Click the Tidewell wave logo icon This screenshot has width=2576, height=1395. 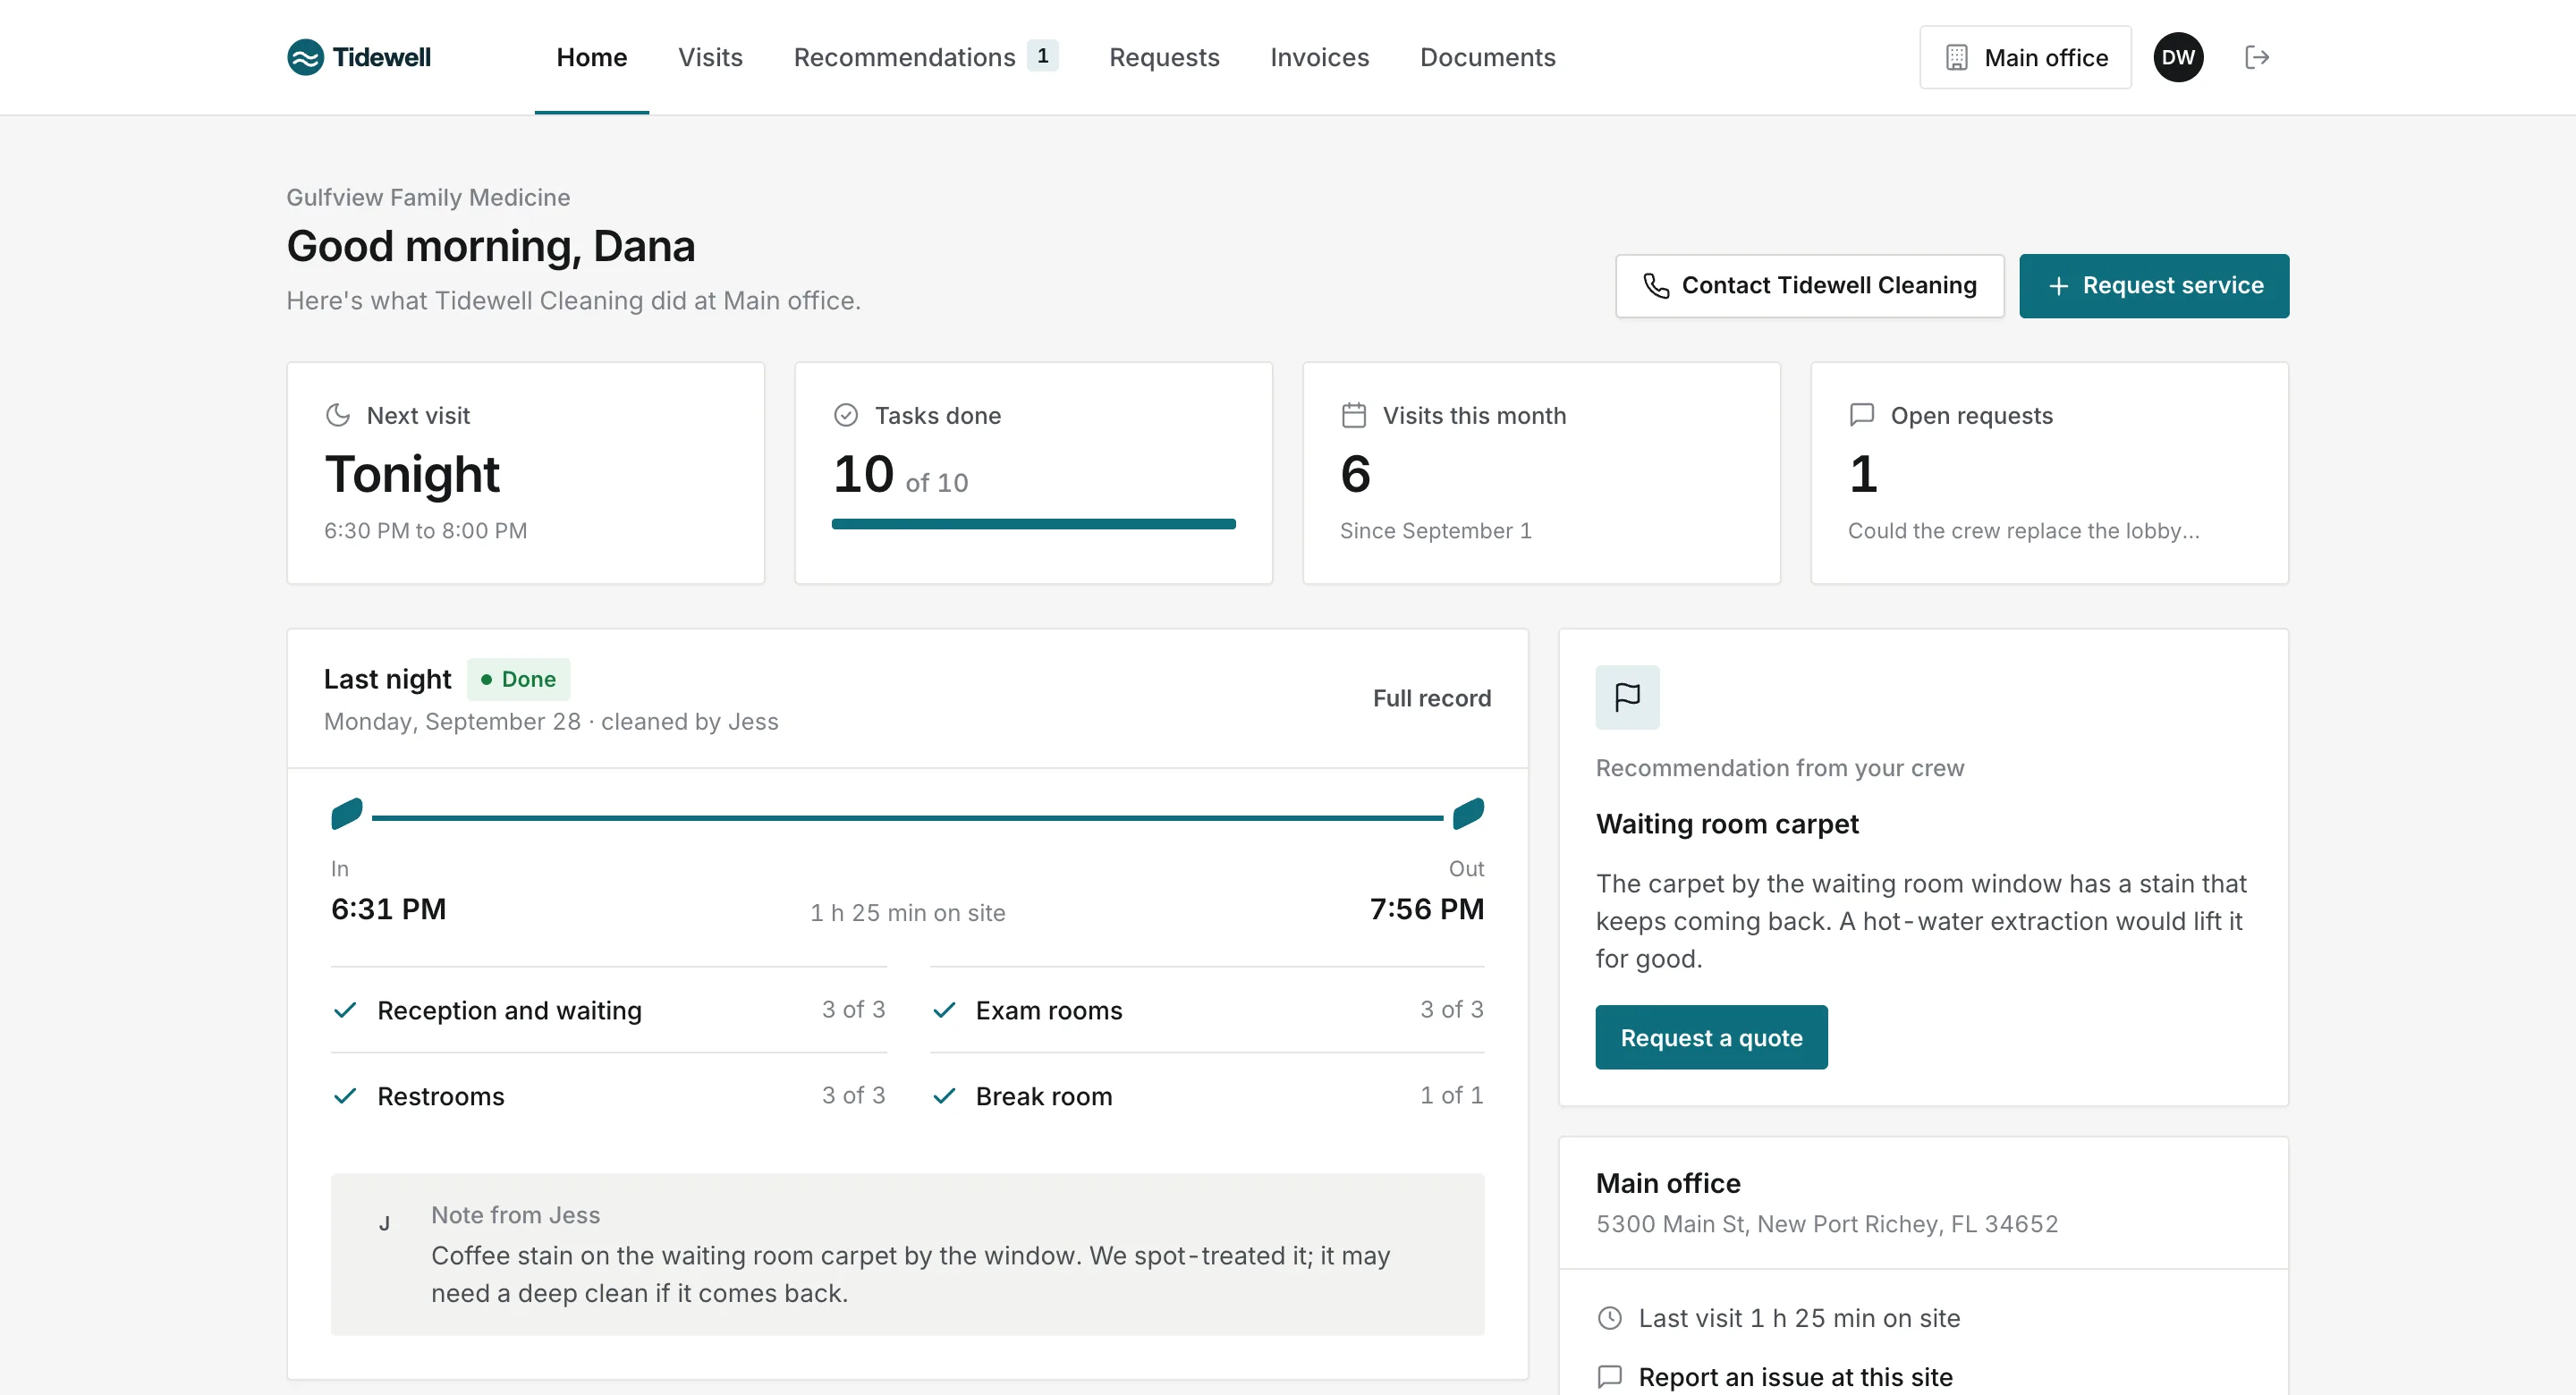click(x=305, y=57)
